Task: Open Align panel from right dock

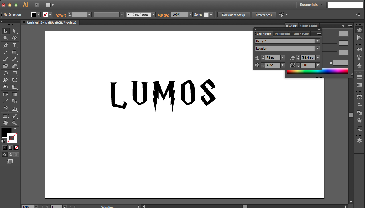Action: coord(359,105)
